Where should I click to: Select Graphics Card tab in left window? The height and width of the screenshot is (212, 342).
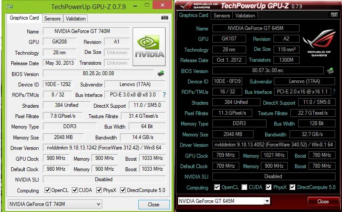click(24, 18)
